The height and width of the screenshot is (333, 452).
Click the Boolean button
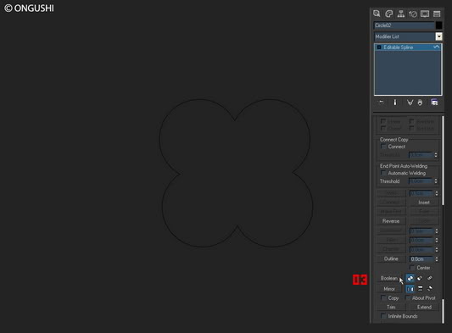[x=389, y=278]
